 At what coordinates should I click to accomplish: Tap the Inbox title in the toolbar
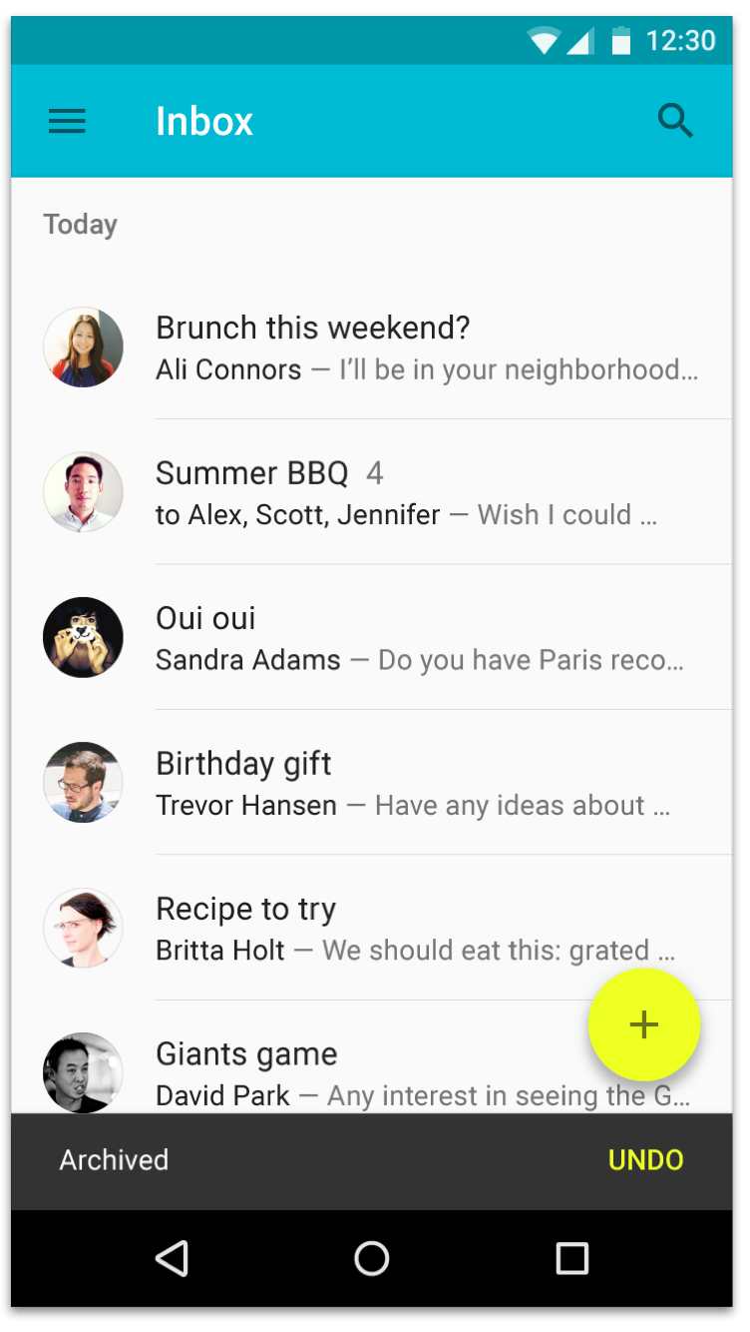pos(204,122)
